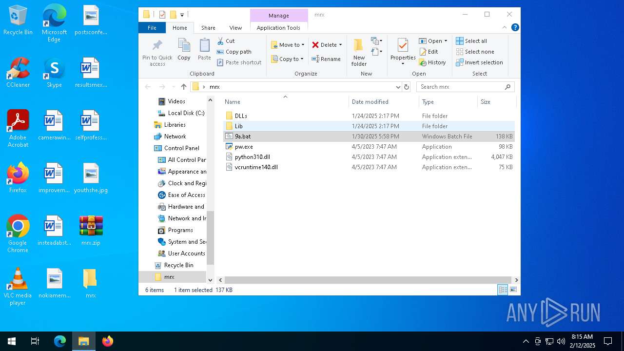Open Recent locations dropdown arrow

173,87
